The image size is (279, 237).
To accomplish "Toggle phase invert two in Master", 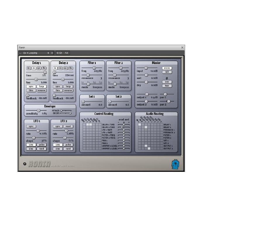I will [167, 86].
